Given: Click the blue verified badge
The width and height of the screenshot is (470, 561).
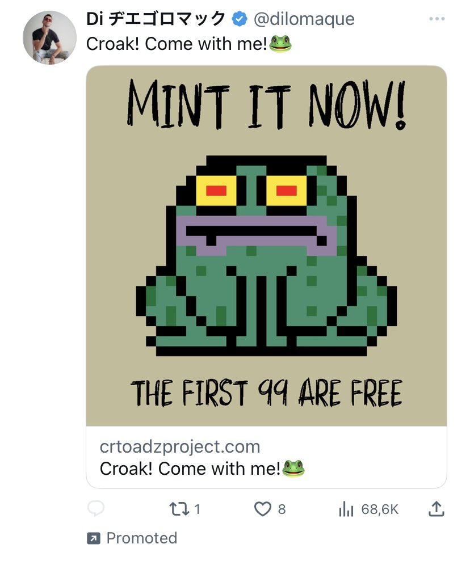Looking at the screenshot, I should [x=240, y=19].
